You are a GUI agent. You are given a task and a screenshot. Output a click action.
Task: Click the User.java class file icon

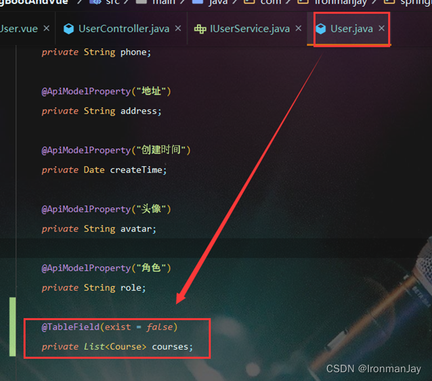pyautogui.click(x=320, y=28)
